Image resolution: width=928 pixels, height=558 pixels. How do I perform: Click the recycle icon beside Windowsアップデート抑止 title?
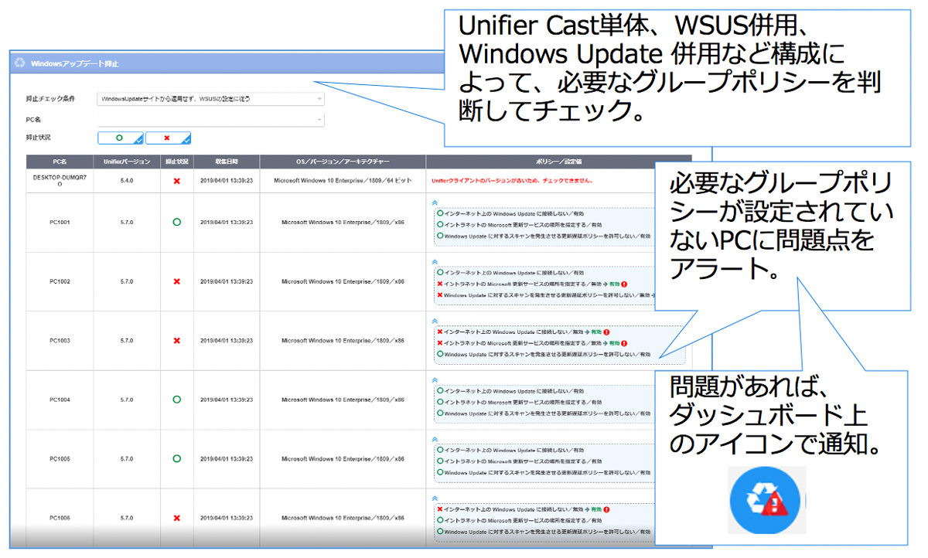19,63
